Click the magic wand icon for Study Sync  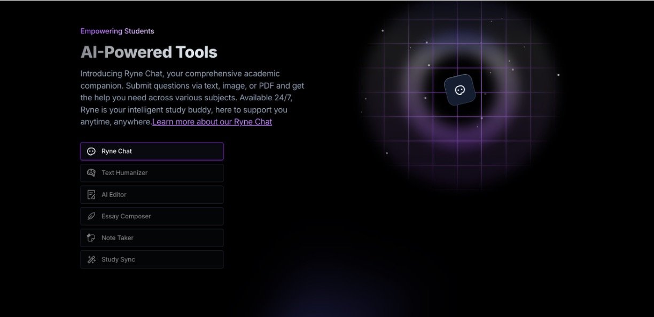click(91, 260)
